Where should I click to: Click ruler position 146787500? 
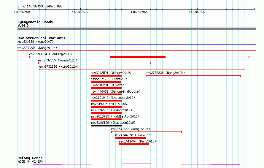coord(22,12)
